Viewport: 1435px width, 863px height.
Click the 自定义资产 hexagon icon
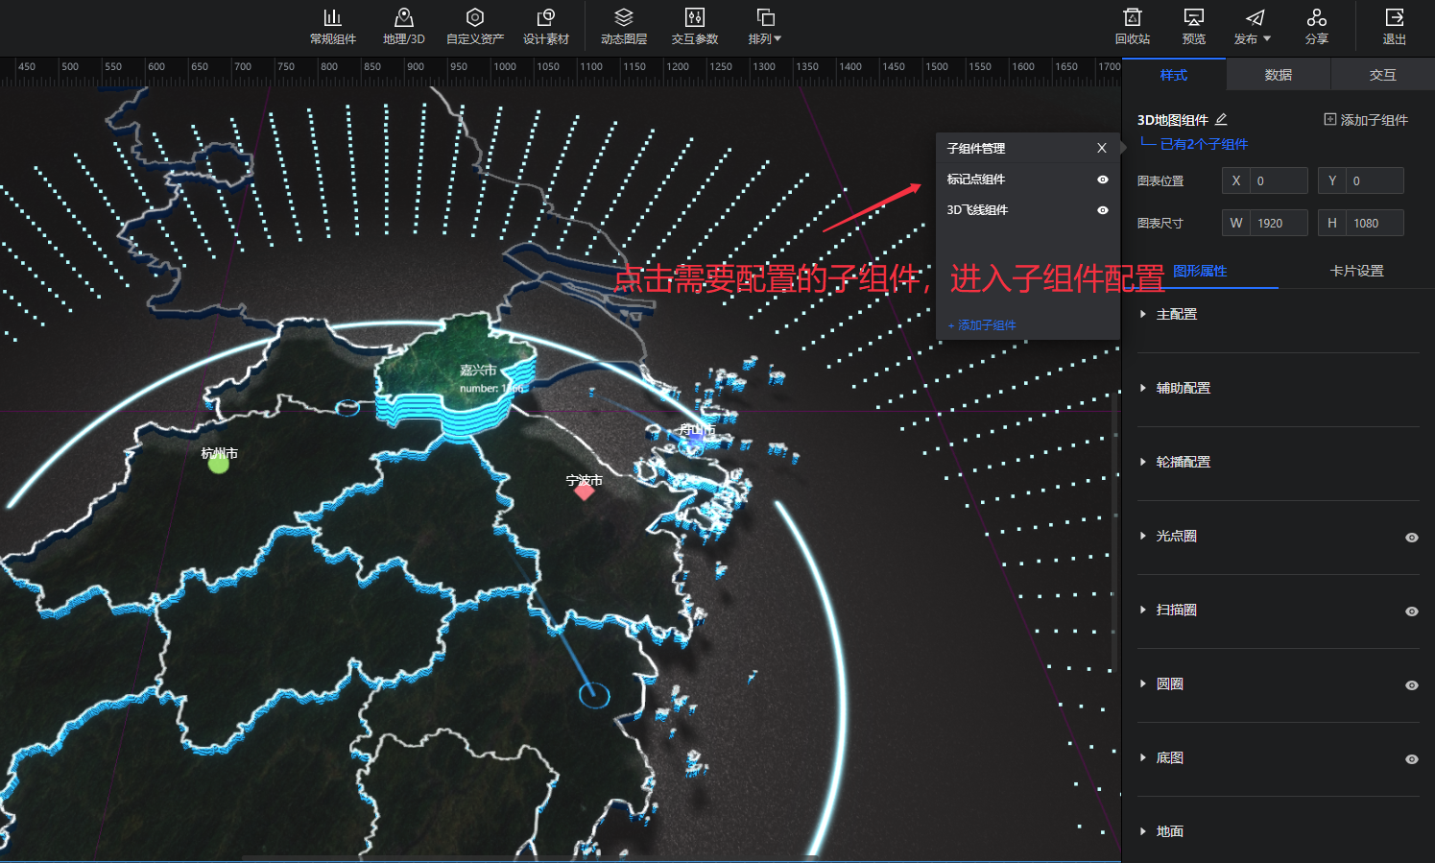pyautogui.click(x=474, y=18)
